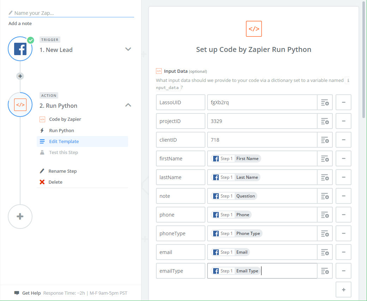Add a new input data row
The width and height of the screenshot is (367, 301).
click(343, 290)
